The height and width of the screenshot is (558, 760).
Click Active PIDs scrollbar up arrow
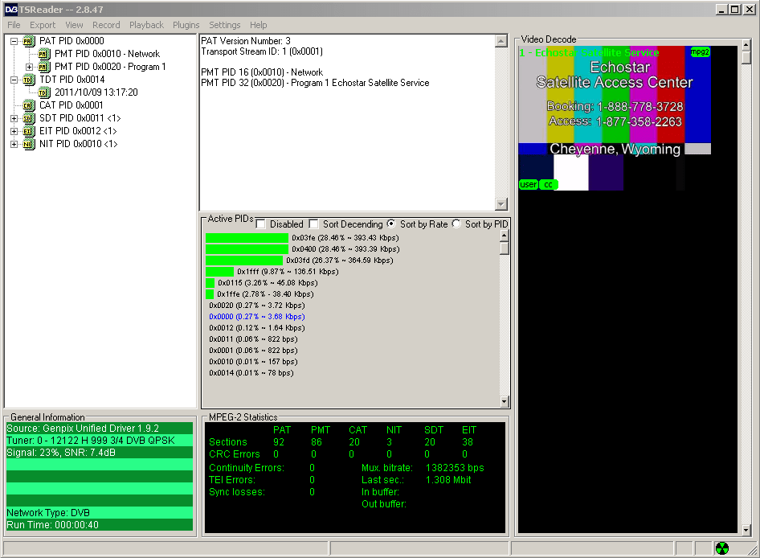point(504,236)
